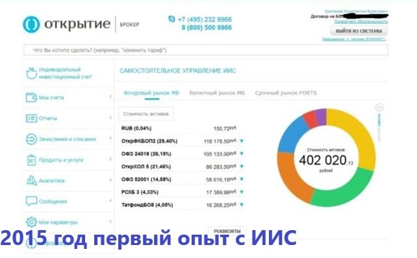Expand ОФЗ 52001 row dropdown arrow
This screenshot has width=417, height=258.
pyautogui.click(x=242, y=179)
